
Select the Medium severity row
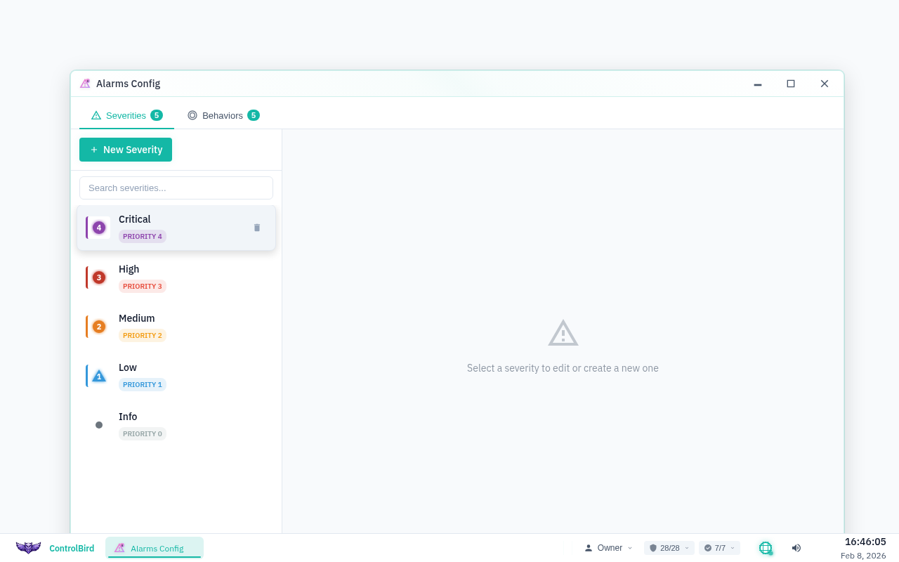tap(176, 327)
